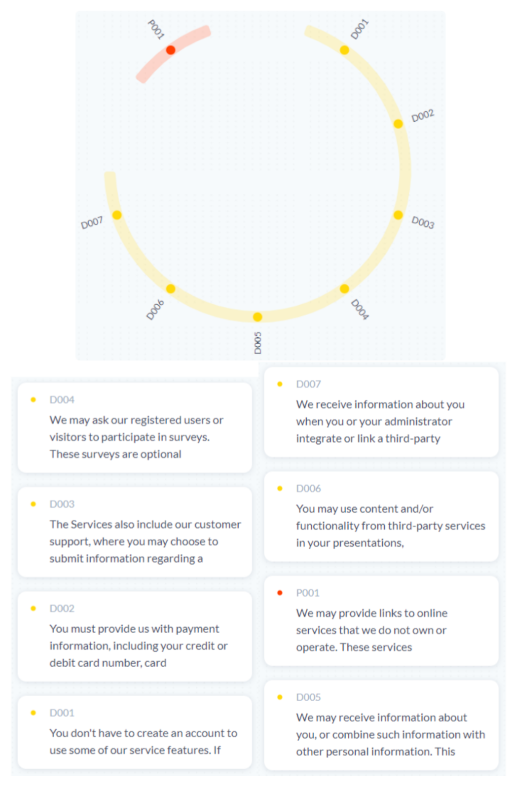Open the D004 card about optional surveys
The image size is (512, 785).
click(x=135, y=428)
